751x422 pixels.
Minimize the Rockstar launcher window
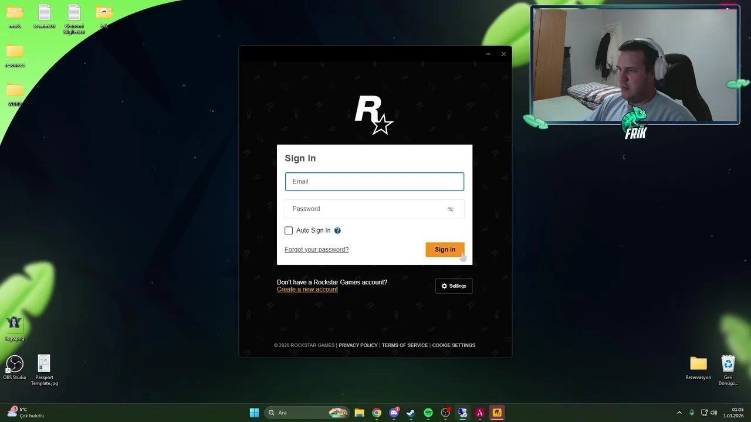point(488,54)
